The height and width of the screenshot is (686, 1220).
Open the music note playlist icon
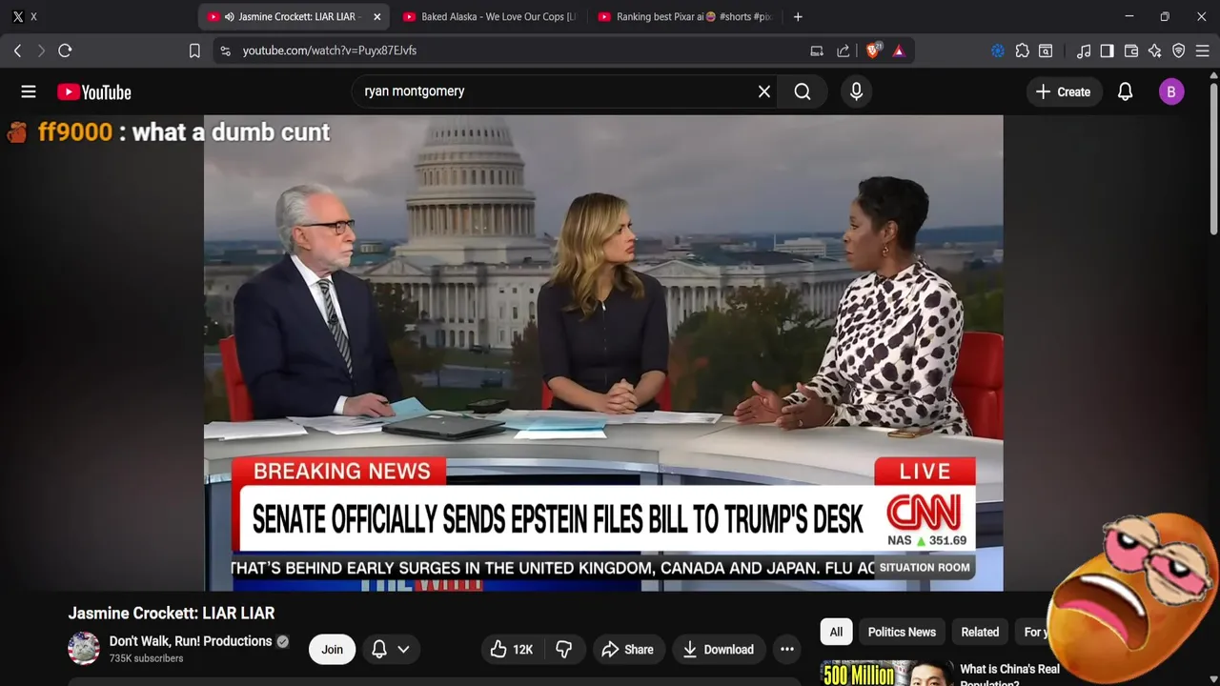1084,50
